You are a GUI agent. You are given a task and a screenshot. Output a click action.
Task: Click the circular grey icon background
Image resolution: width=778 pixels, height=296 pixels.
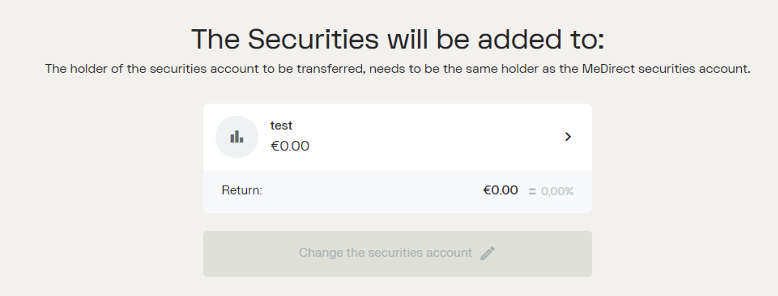(x=237, y=137)
